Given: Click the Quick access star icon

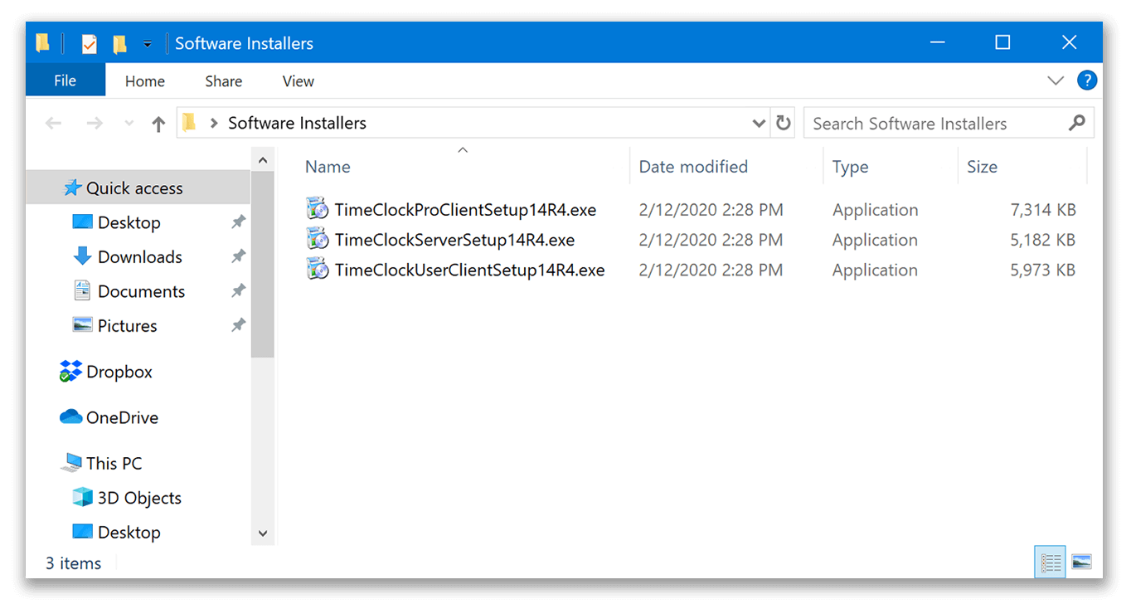Looking at the screenshot, I should coord(72,188).
